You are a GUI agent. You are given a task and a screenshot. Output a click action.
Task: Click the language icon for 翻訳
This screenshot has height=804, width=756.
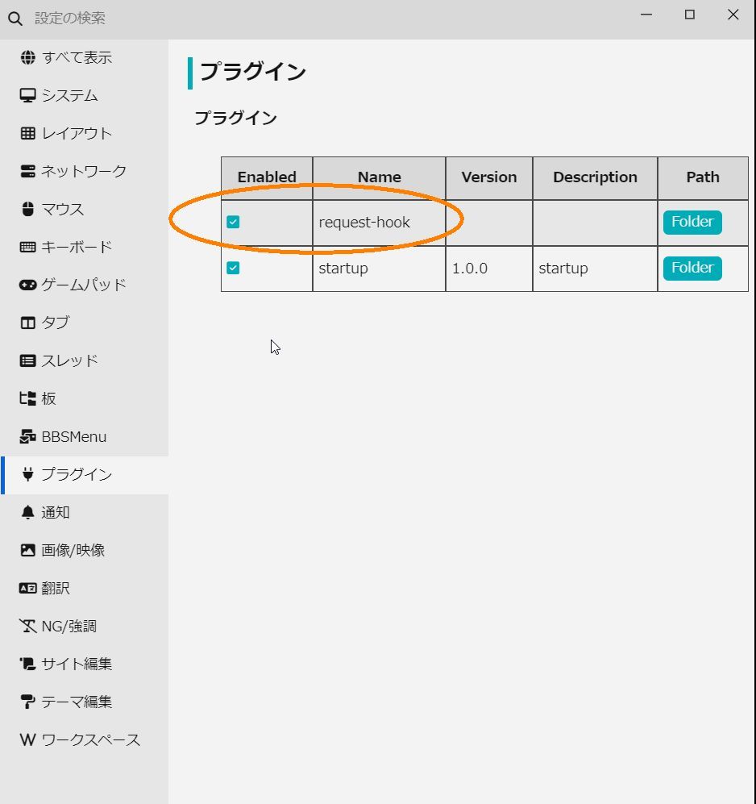coord(27,588)
